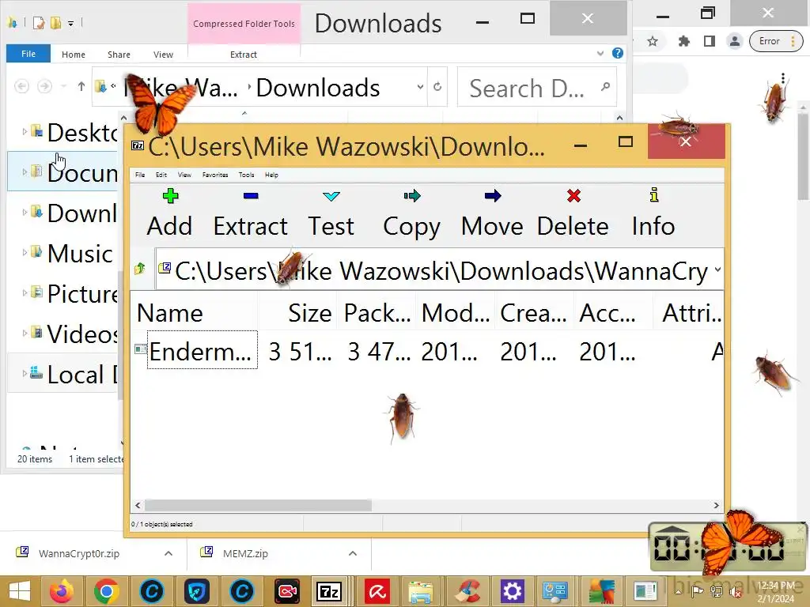The image size is (810, 607).
Task: Click the Search Downloads field
Action: click(537, 87)
